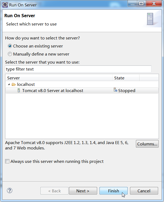
Task: Click the help question mark icon
Action: point(10,190)
